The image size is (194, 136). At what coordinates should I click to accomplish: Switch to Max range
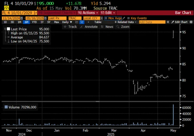click(56, 22)
